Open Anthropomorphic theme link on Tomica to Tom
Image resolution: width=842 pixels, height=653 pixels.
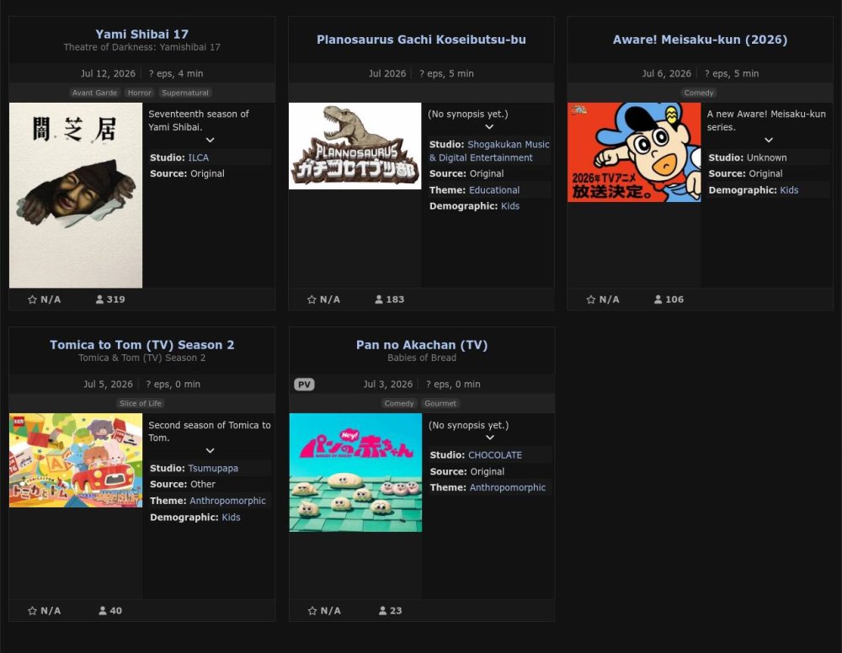pos(227,501)
